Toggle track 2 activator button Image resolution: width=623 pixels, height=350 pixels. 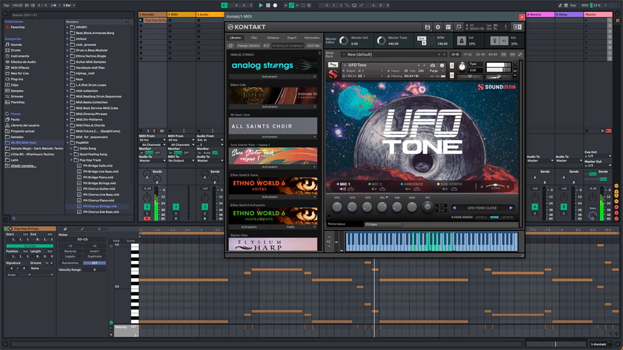pyautogui.click(x=176, y=207)
